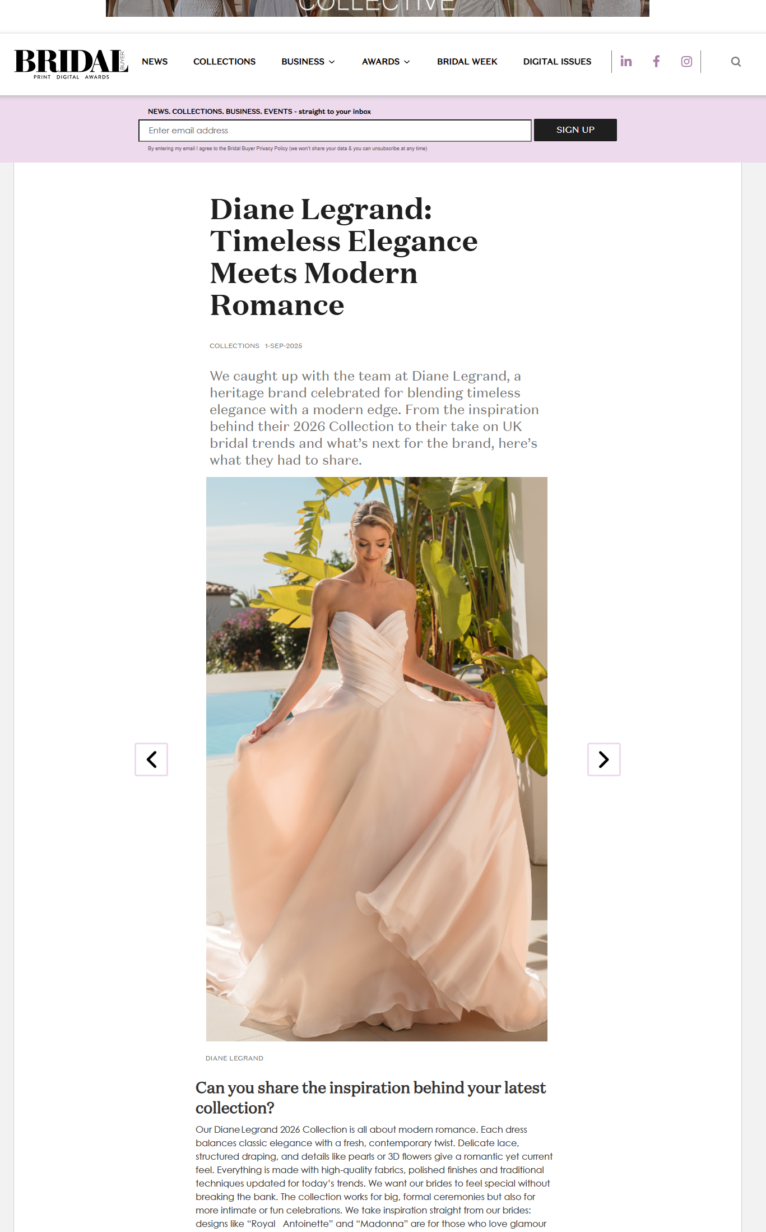Screen dimensions: 766x1232
Task: Click the Bridal Buyer logo
Action: [71, 64]
